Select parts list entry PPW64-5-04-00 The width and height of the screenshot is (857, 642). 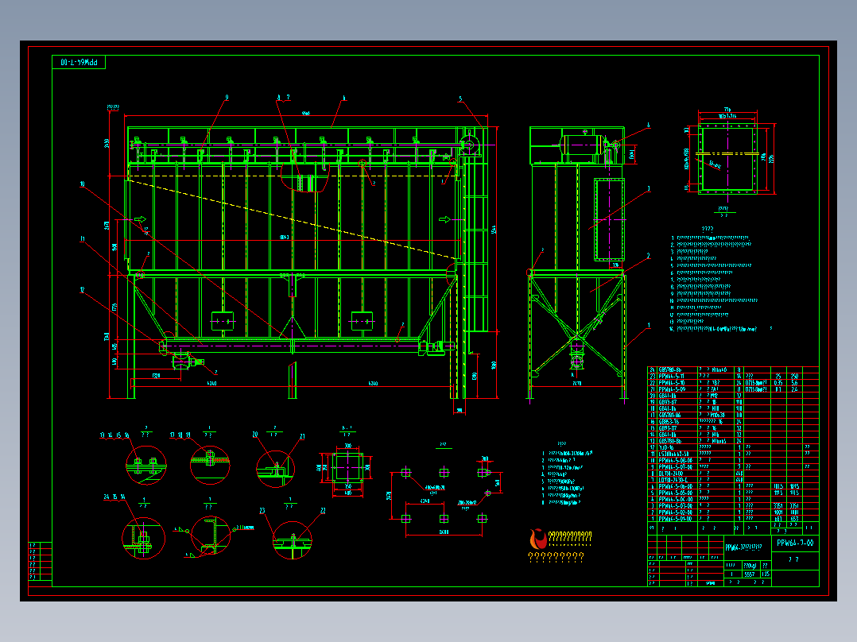pos(676,500)
